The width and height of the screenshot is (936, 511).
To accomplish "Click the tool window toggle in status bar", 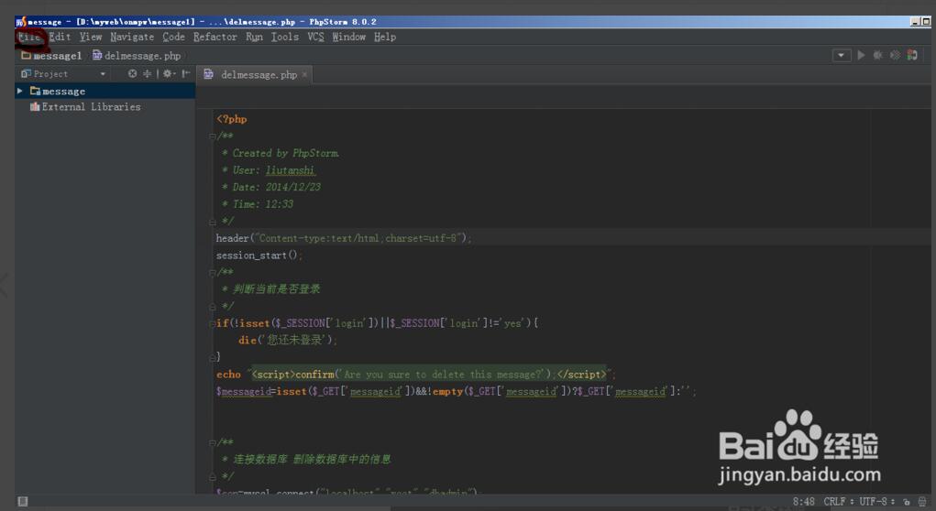I will (23, 502).
